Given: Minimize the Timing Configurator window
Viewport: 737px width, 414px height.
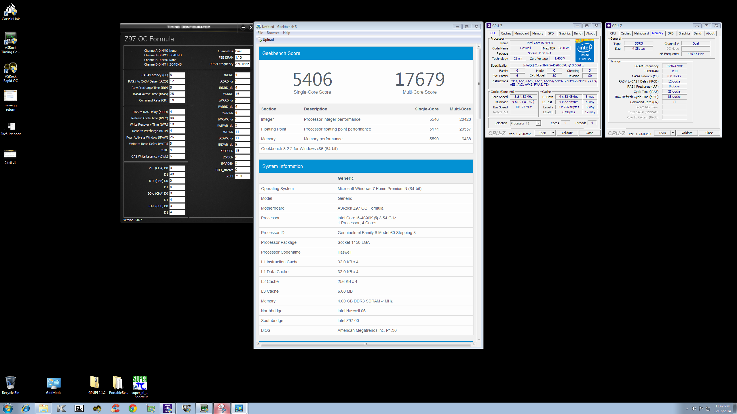Looking at the screenshot, I should pos(243,28).
